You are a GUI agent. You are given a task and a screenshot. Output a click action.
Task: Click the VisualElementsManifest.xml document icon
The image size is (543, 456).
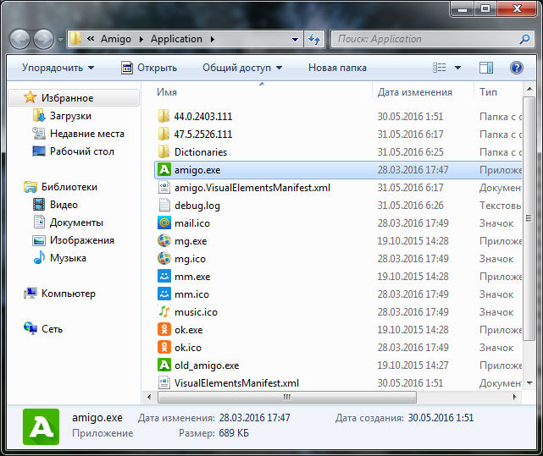click(x=164, y=382)
